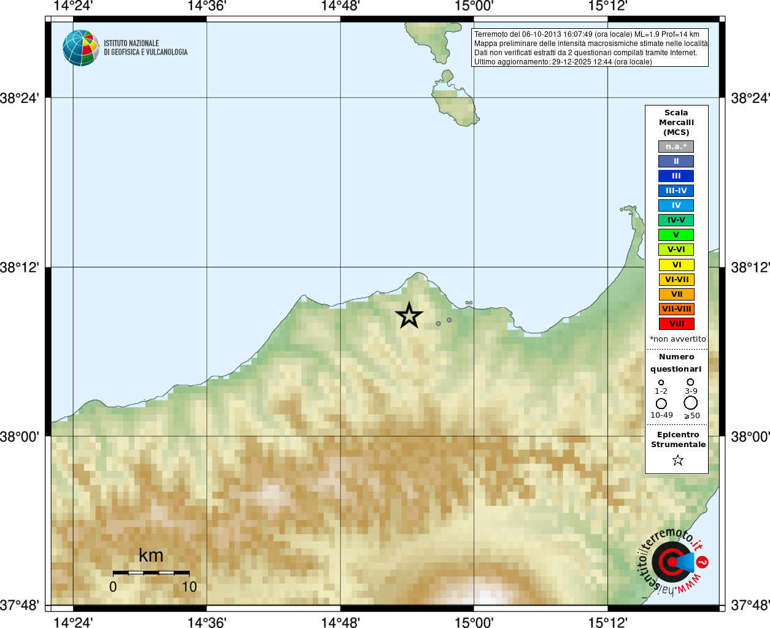Image resolution: width=770 pixels, height=628 pixels.
Task: Select the MCS III-IV intensity swatch
Action: pyautogui.click(x=676, y=191)
